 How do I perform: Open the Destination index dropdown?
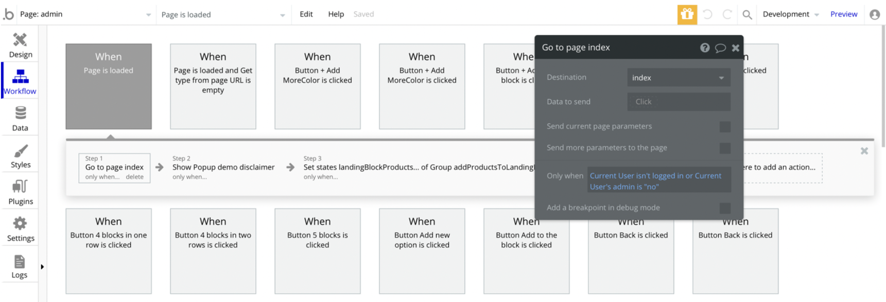[x=678, y=78]
